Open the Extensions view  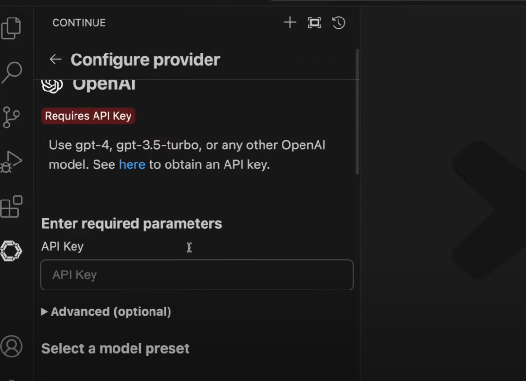(12, 206)
